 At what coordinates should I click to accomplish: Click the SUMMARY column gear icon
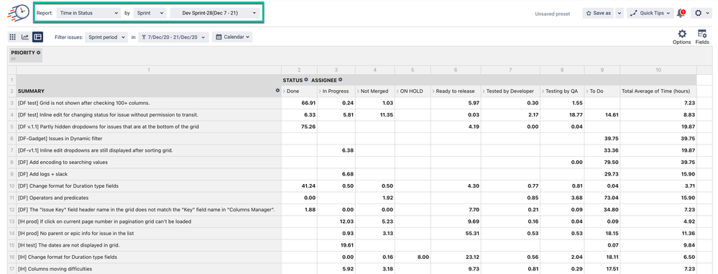277,91
